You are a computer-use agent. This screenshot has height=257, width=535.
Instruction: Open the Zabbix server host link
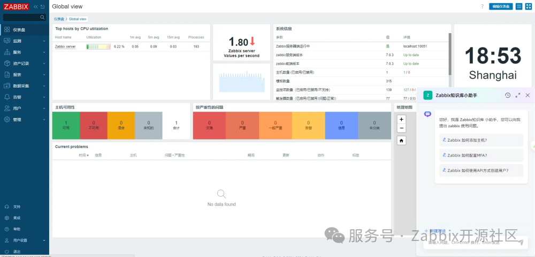coord(65,46)
